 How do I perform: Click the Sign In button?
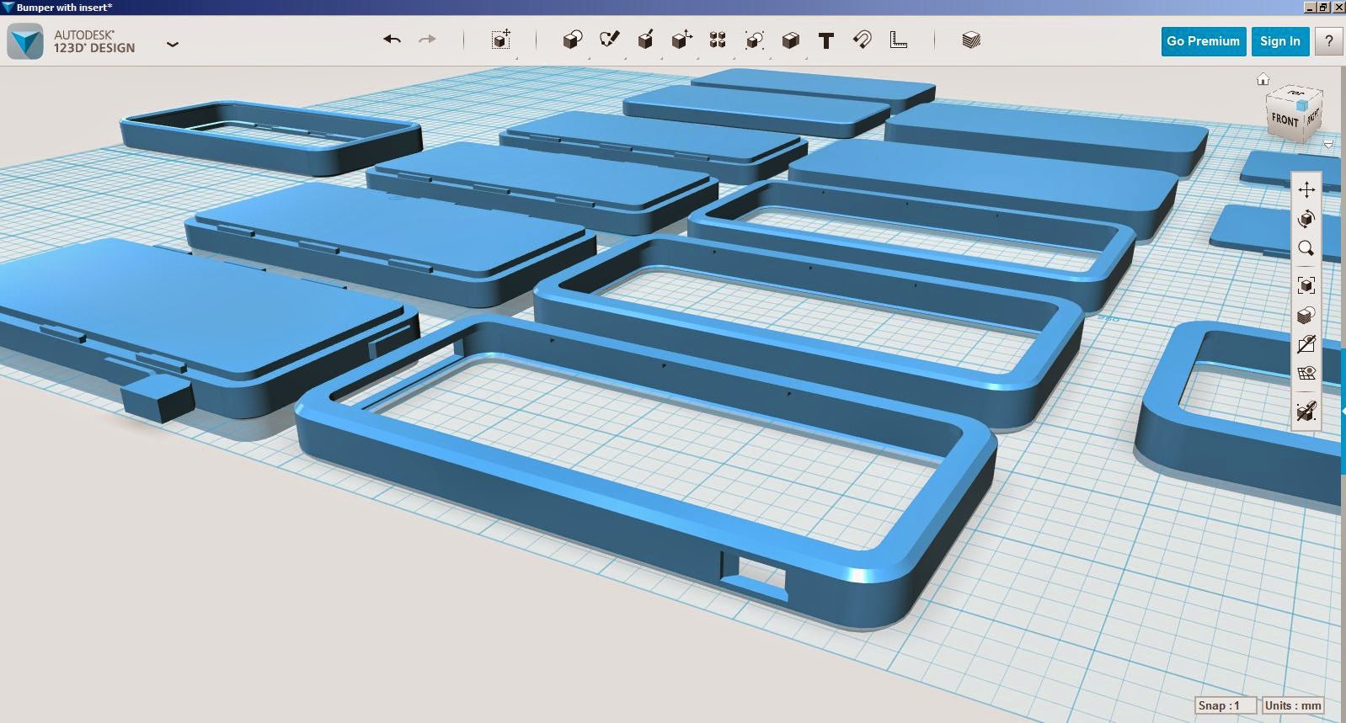[x=1279, y=41]
